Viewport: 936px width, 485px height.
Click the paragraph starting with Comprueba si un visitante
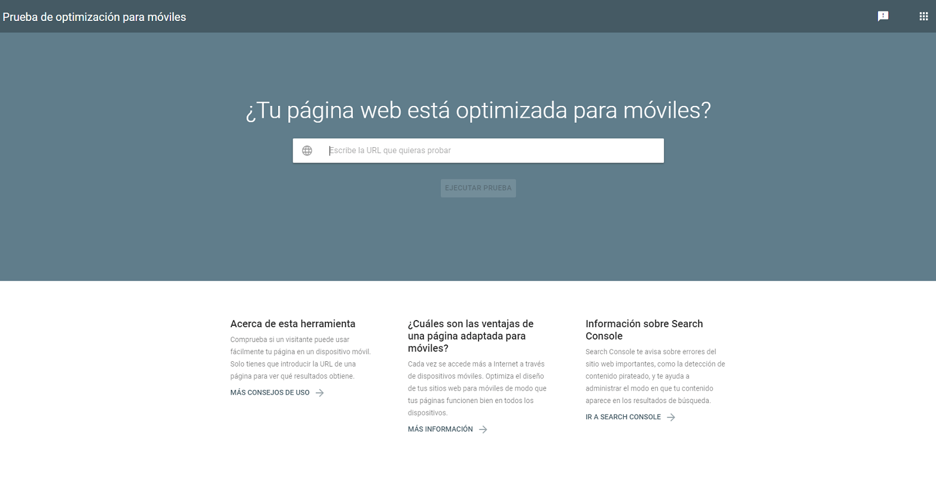point(300,358)
